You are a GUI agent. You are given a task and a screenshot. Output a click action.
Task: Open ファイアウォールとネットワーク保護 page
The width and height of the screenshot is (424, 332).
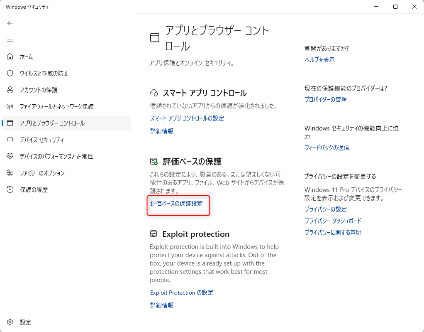(x=56, y=106)
